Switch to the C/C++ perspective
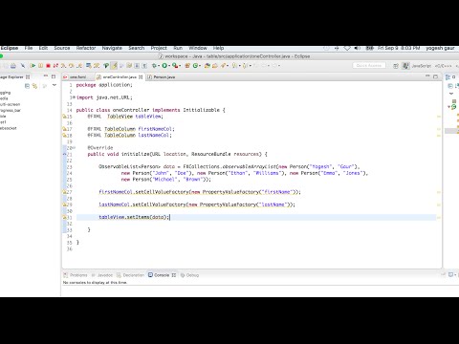 pos(444,66)
